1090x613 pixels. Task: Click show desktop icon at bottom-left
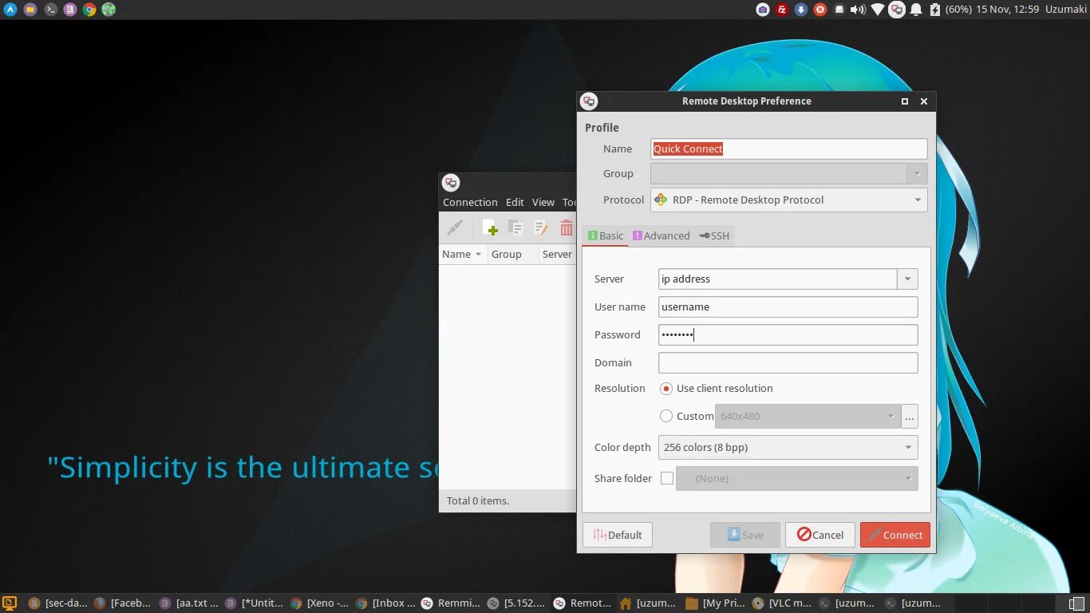point(10,603)
